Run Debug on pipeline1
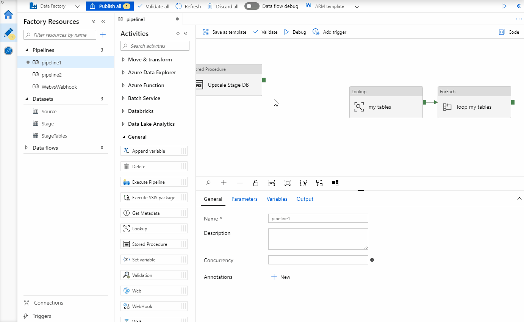The height and width of the screenshot is (322, 524). point(295,32)
